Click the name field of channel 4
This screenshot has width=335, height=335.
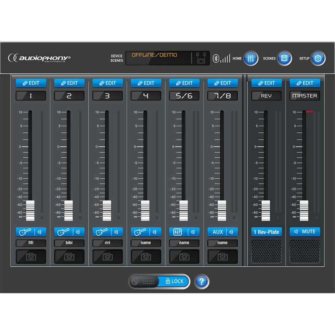[x=146, y=243]
